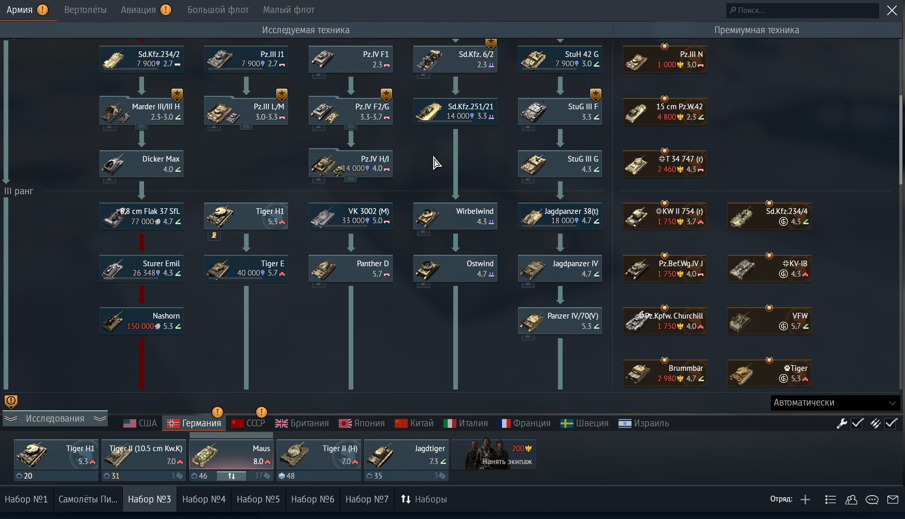Click the Brummbär premium vehicle icon
The width and height of the screenshot is (905, 519).
pyautogui.click(x=637, y=374)
